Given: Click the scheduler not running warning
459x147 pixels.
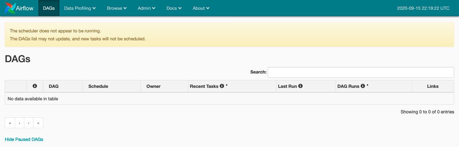Looking at the screenshot, I should click(229, 35).
